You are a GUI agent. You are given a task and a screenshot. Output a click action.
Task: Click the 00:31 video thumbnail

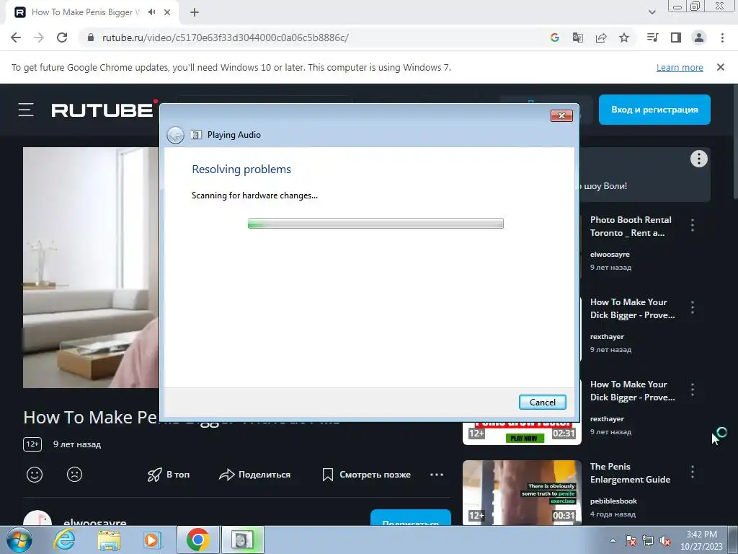click(522, 492)
